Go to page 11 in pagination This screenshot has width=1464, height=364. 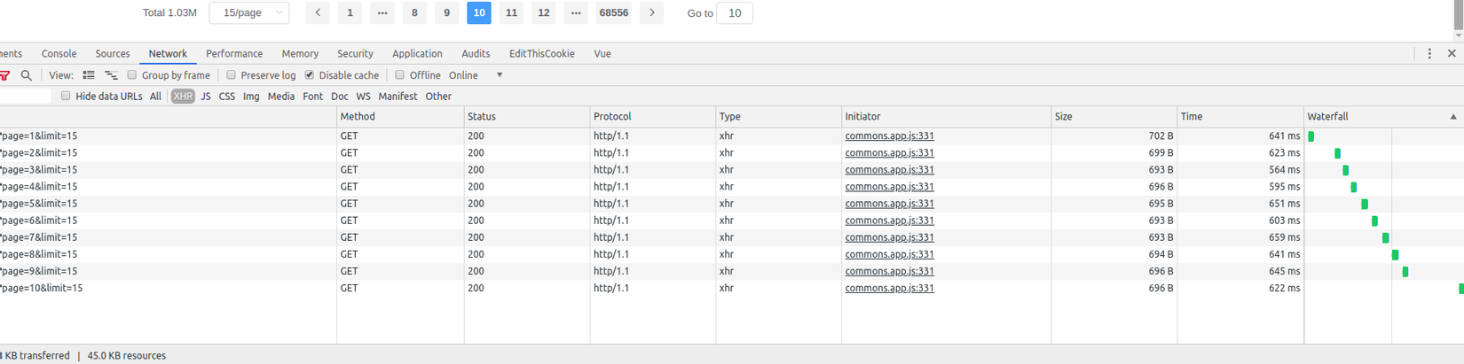click(511, 12)
